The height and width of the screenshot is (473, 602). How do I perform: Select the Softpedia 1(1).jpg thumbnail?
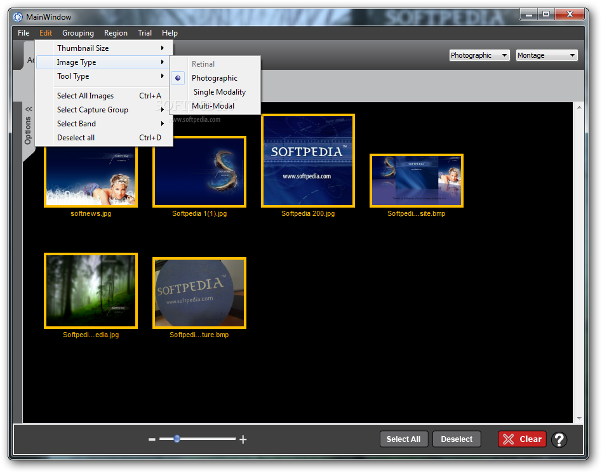pyautogui.click(x=199, y=171)
